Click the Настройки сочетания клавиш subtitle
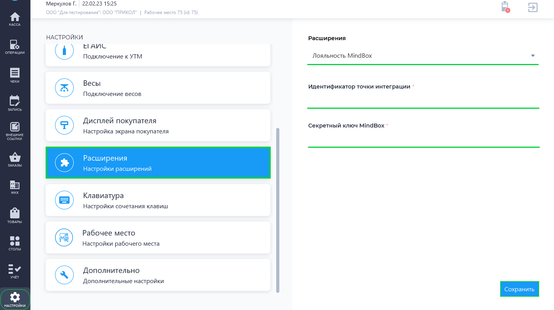 point(125,206)
